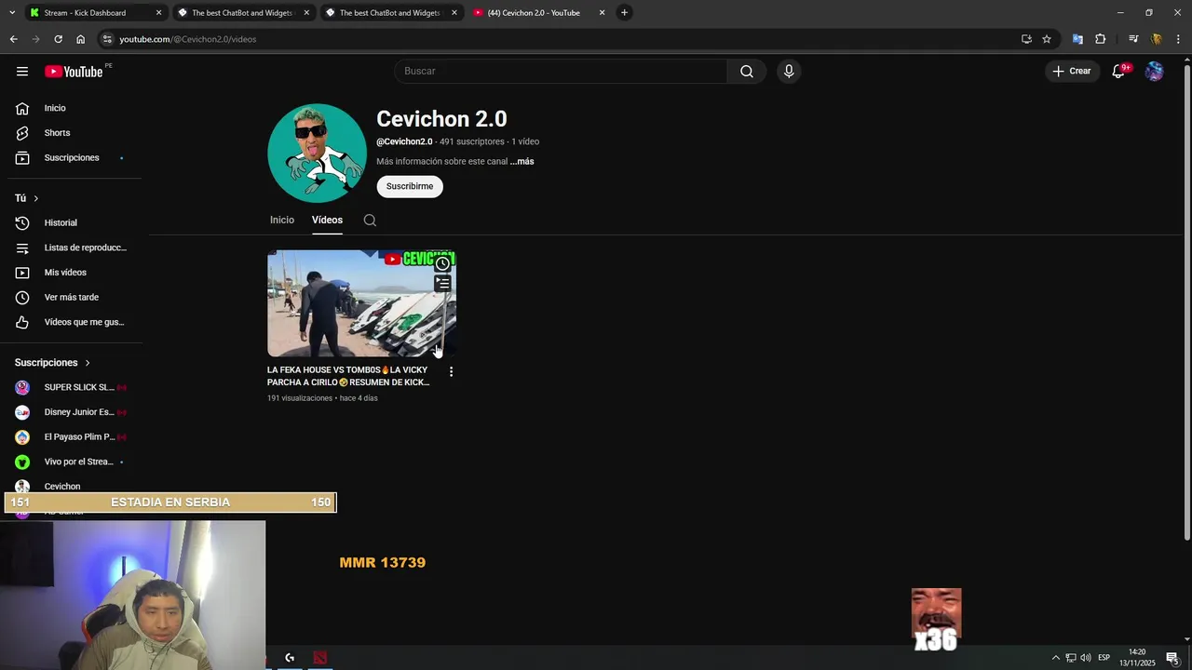This screenshot has width=1192, height=670.
Task: Reload the current page
Action: point(58,39)
